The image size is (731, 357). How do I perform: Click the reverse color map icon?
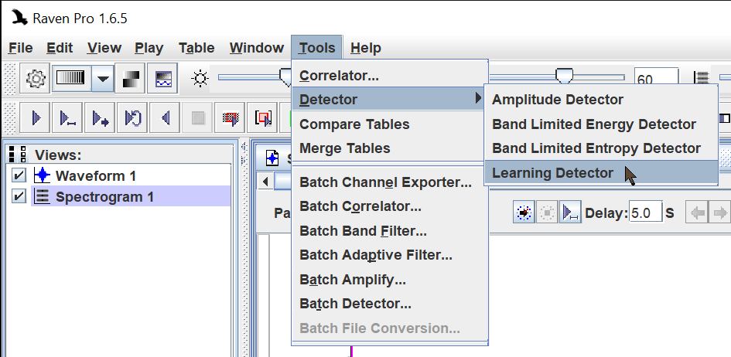130,78
